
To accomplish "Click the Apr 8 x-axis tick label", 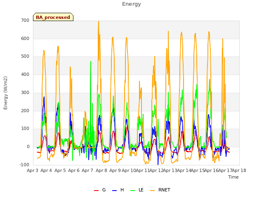I will [101, 170].
